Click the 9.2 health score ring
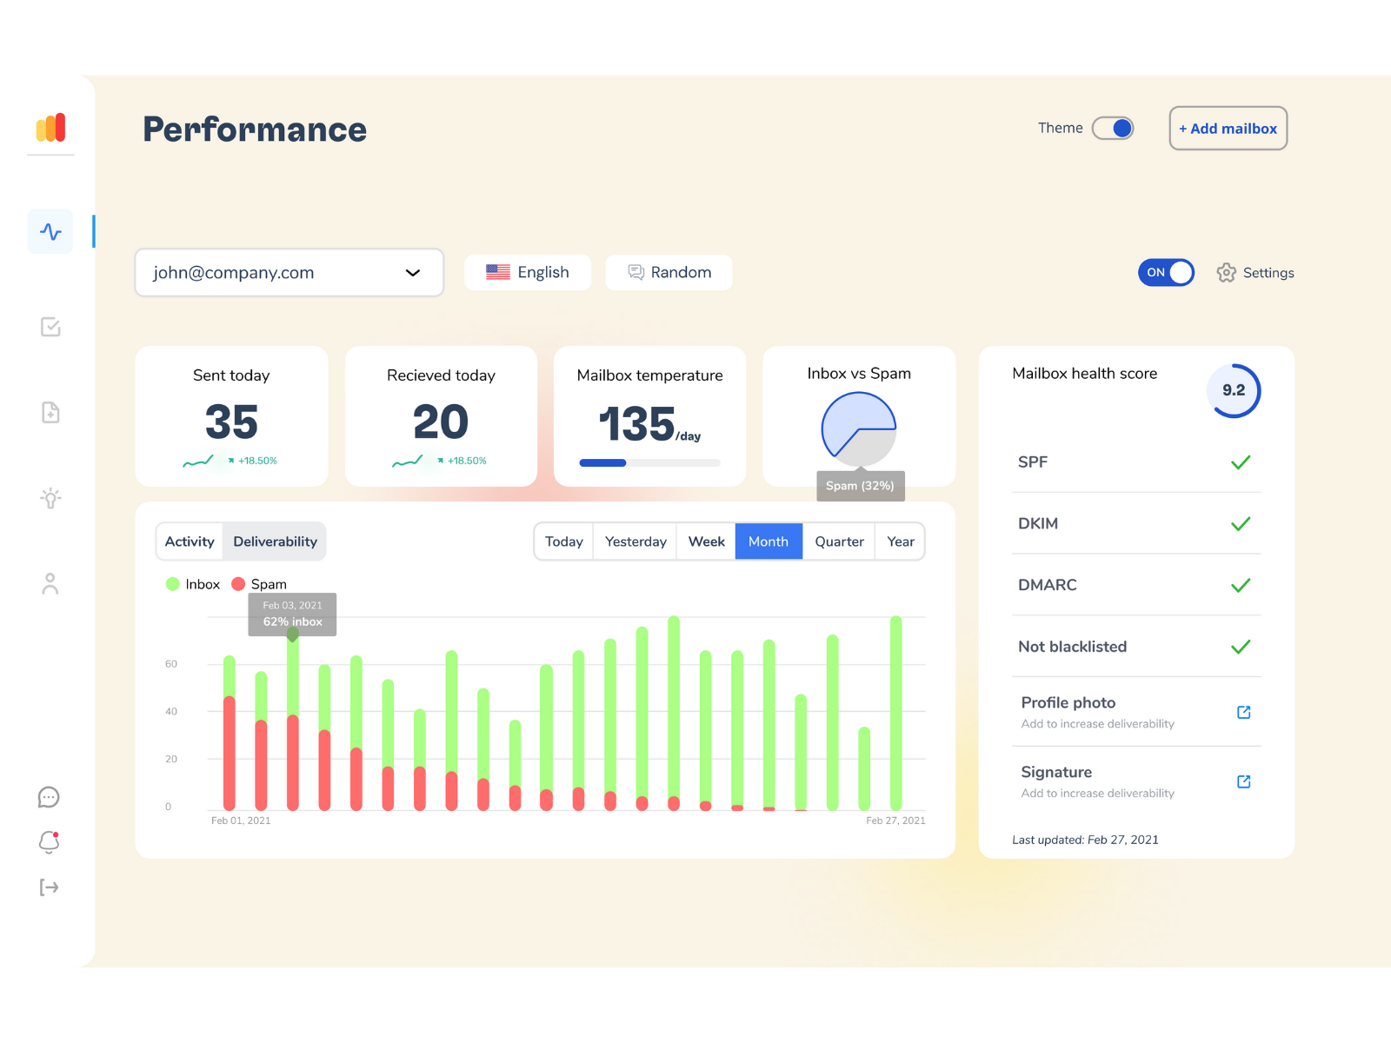 tap(1234, 390)
